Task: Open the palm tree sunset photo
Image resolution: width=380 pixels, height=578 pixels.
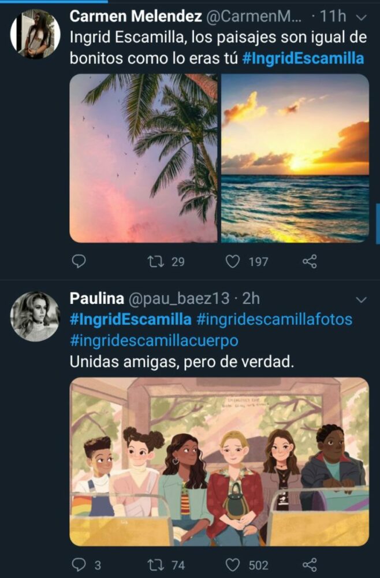Action: click(x=144, y=158)
